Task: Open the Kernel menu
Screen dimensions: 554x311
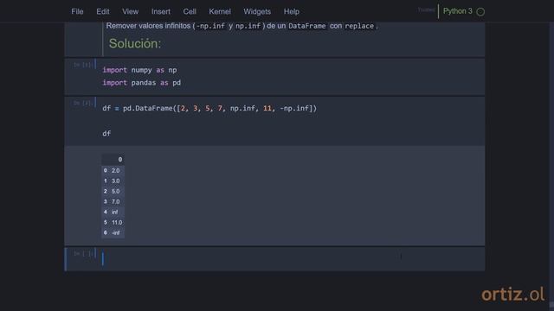Action: point(219,11)
